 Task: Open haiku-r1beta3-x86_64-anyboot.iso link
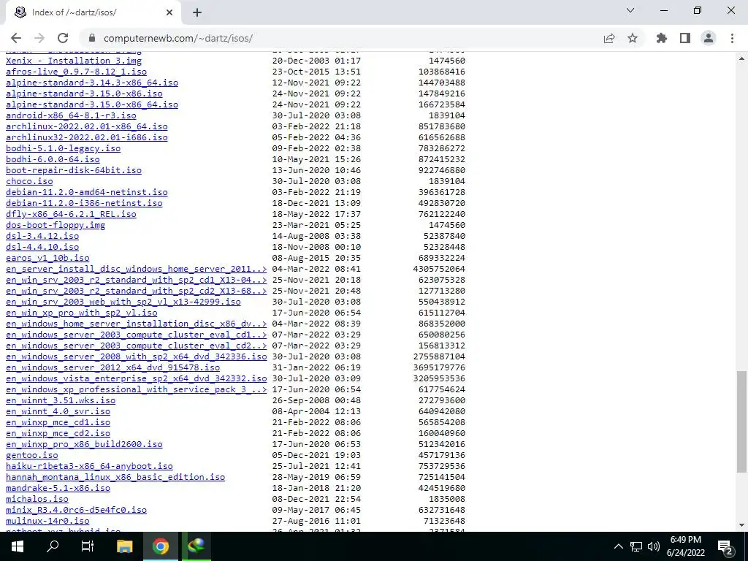point(89,466)
